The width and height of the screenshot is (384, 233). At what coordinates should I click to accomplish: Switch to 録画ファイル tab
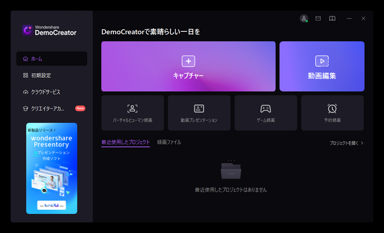click(169, 143)
